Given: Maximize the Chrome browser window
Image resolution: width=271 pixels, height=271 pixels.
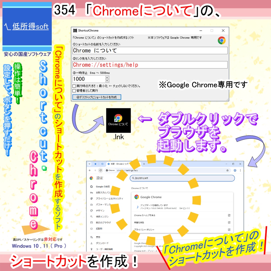Looking at the screenshot, I should coord(233,164).
